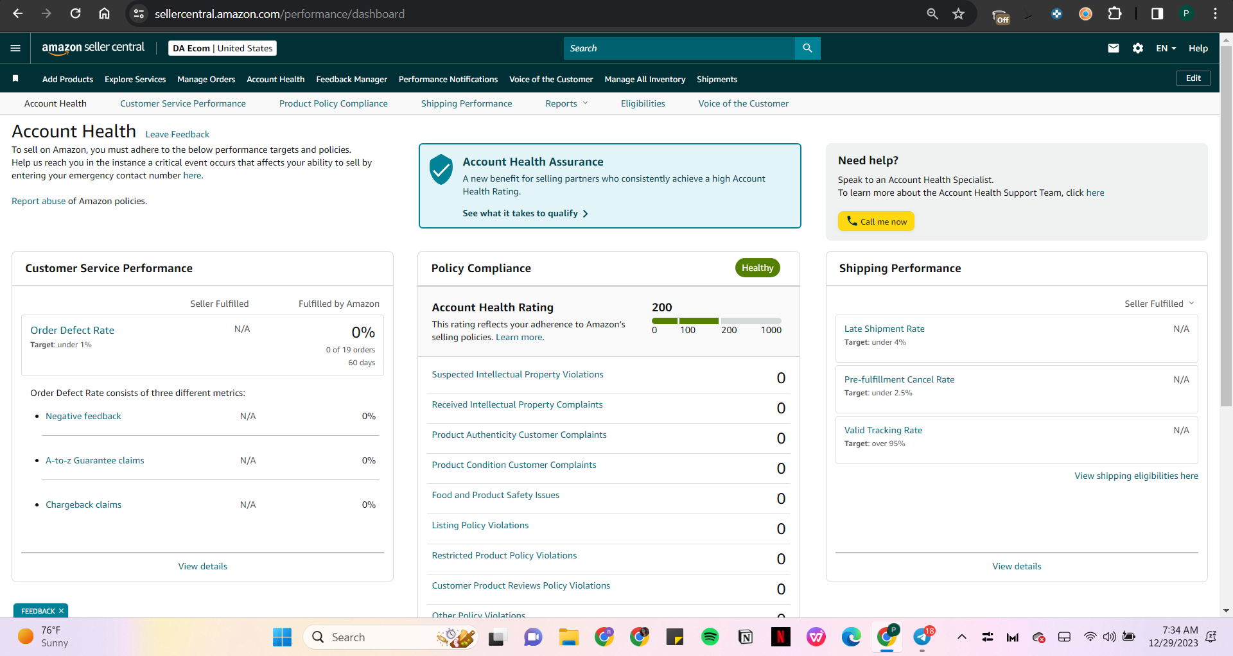
Task: Click the Account Health Rating progress bar
Action: (x=716, y=320)
